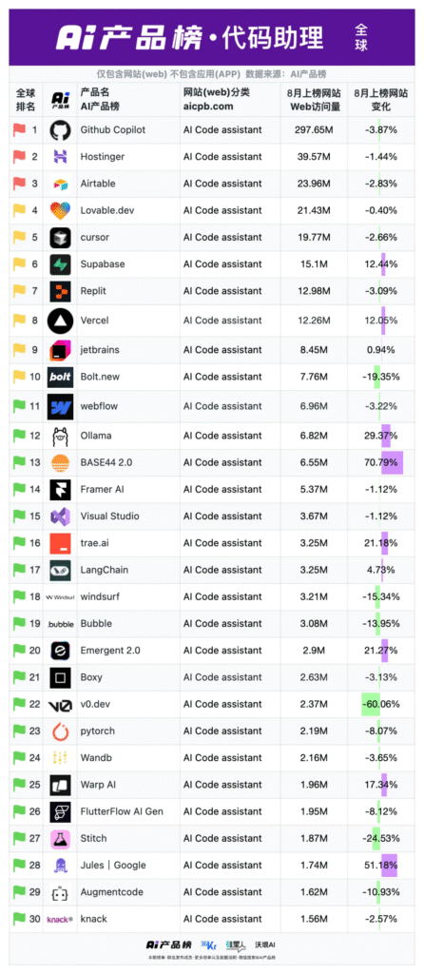Select the Visual Studio purple icon
The height and width of the screenshot is (974, 424).
coord(60,516)
